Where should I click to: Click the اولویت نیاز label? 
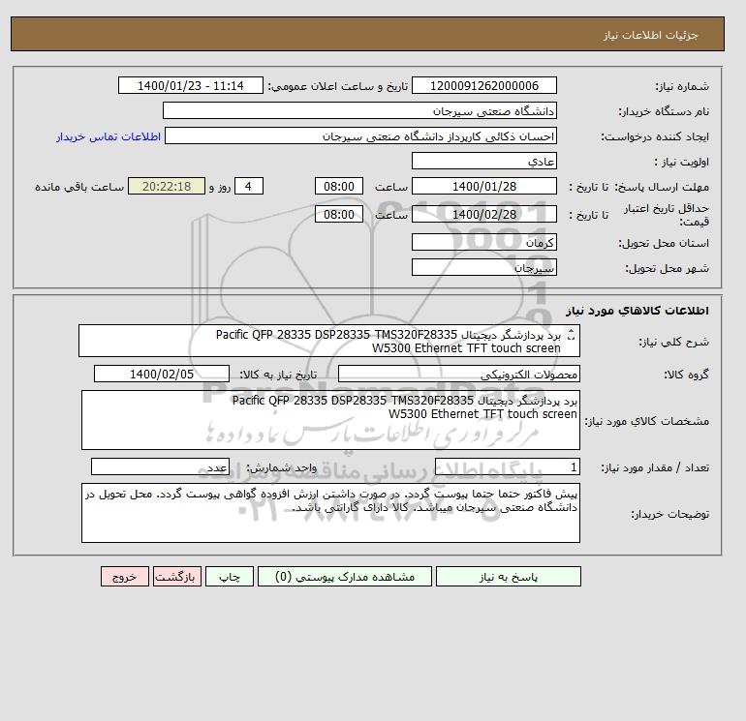tap(682, 162)
